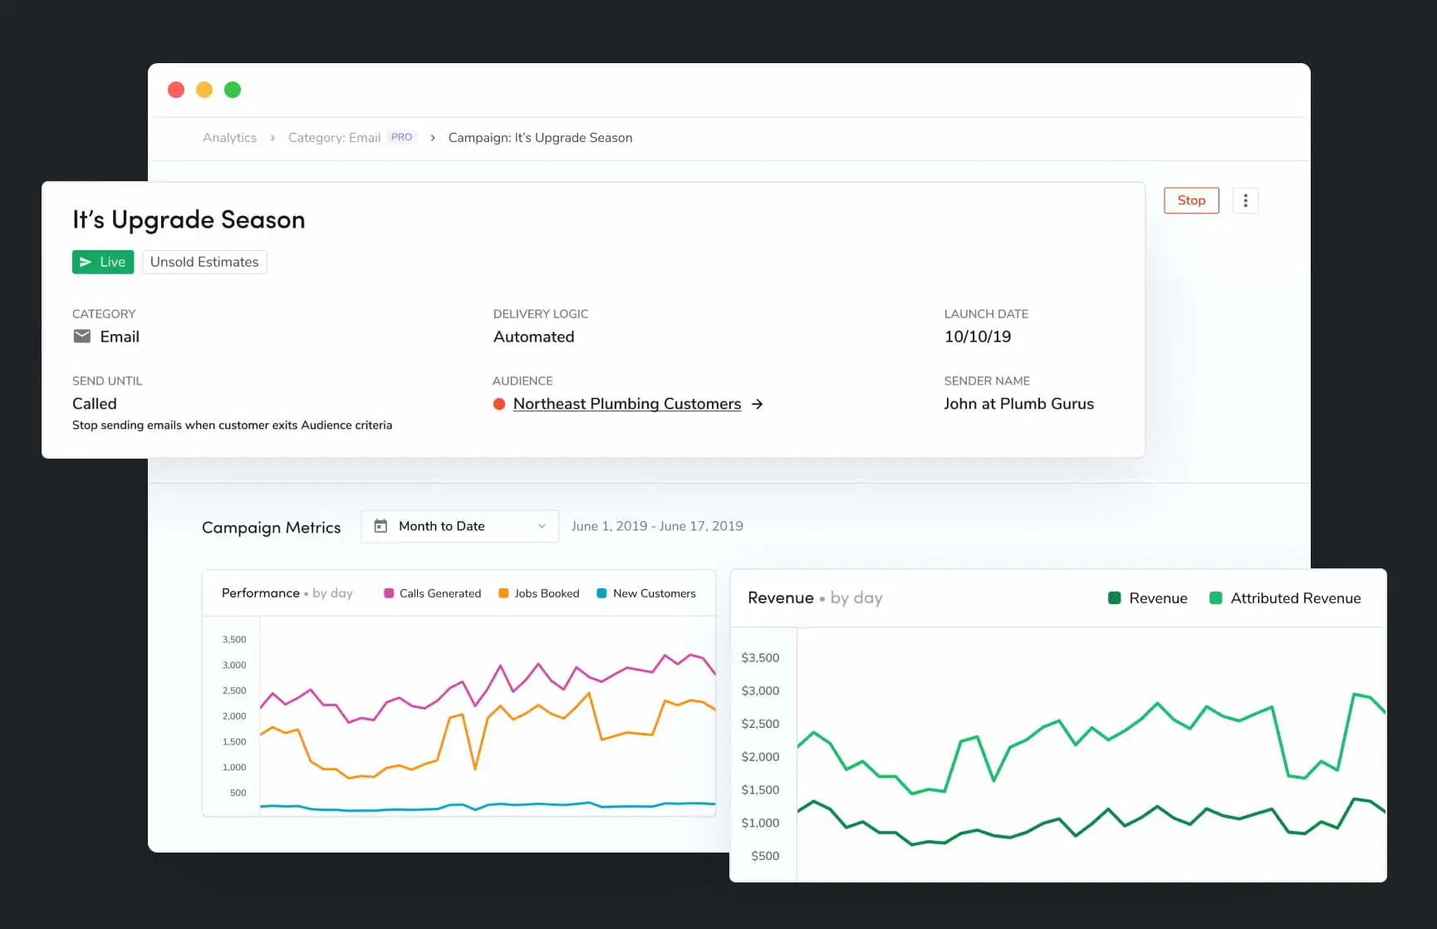
Task: Click the dark green Revenue legend swatch
Action: point(1115,598)
